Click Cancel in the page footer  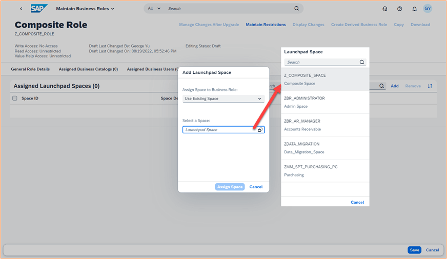[x=433, y=250]
